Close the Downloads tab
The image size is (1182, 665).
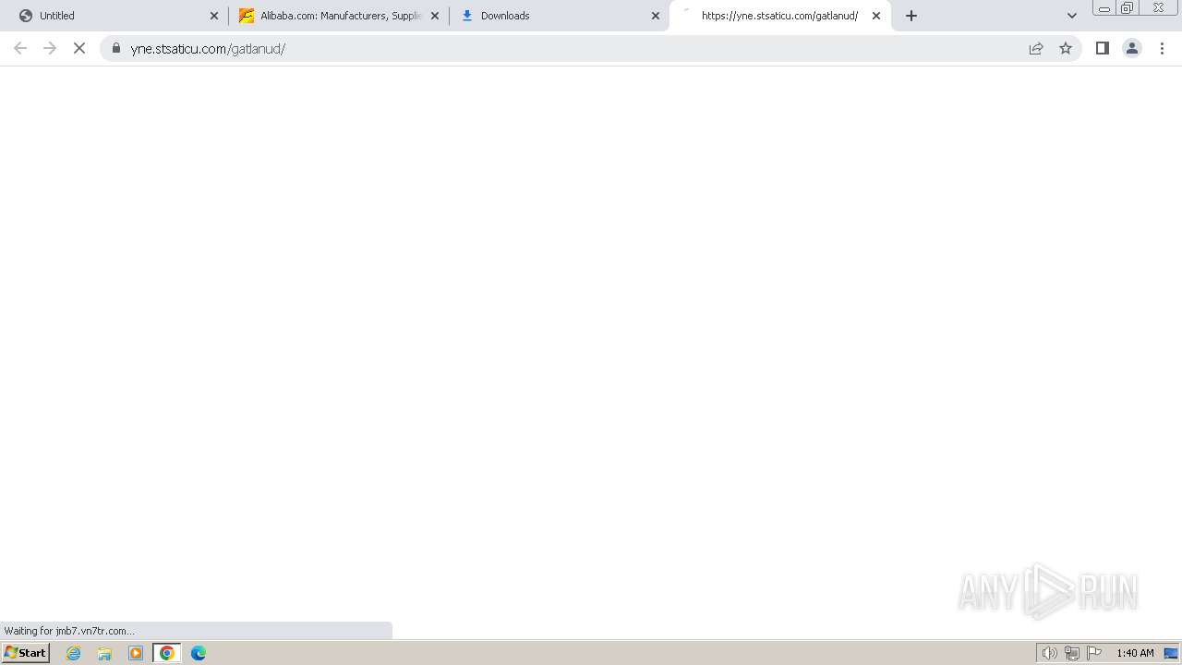[656, 16]
